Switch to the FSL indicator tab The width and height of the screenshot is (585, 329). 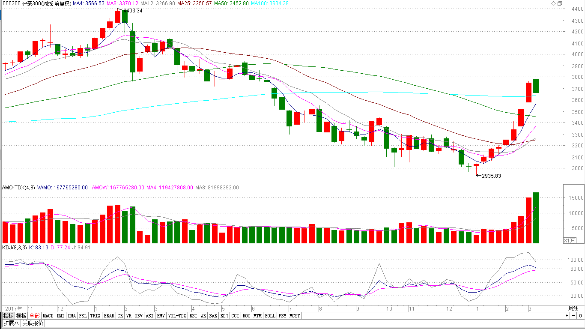pos(83,316)
